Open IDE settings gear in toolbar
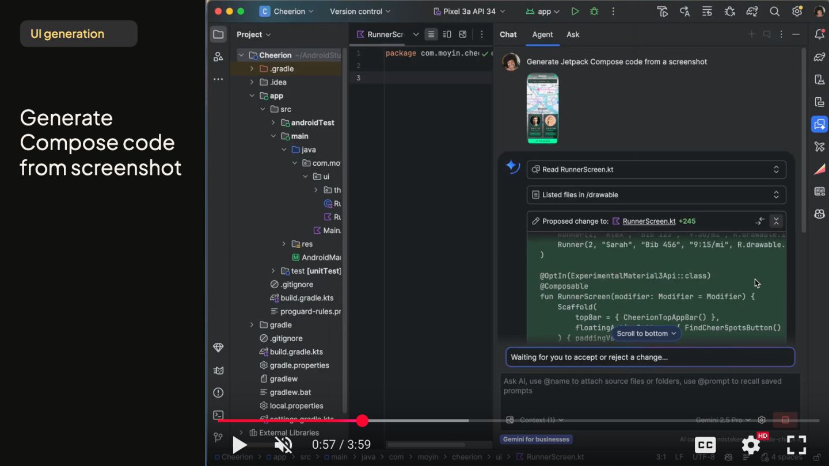Viewport: 829px width, 466px height. tap(797, 12)
